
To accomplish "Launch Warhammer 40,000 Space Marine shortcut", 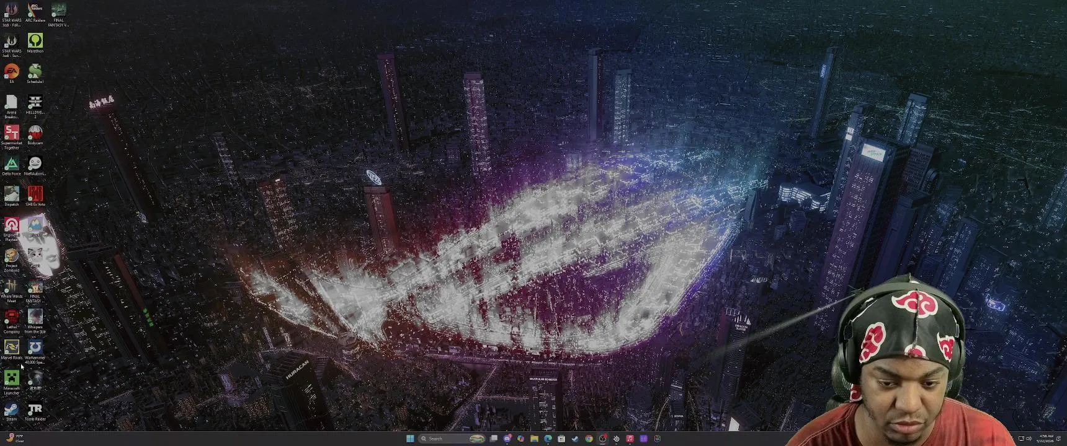I will tap(35, 352).
